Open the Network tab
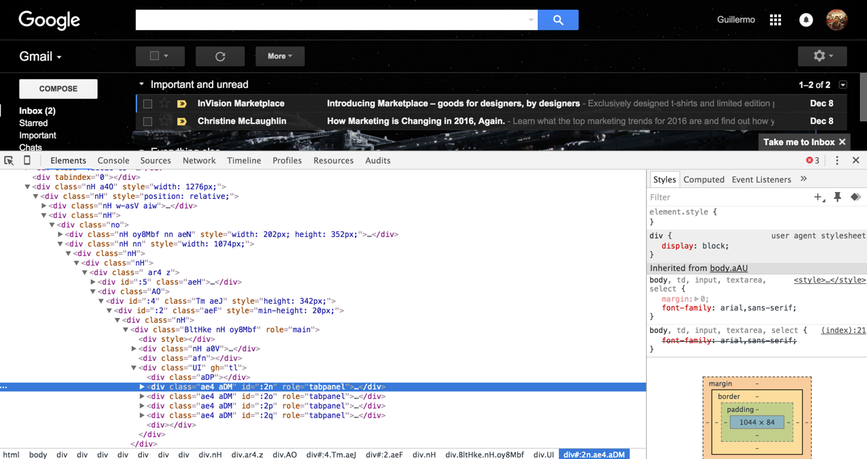The width and height of the screenshot is (867, 459). point(199,161)
